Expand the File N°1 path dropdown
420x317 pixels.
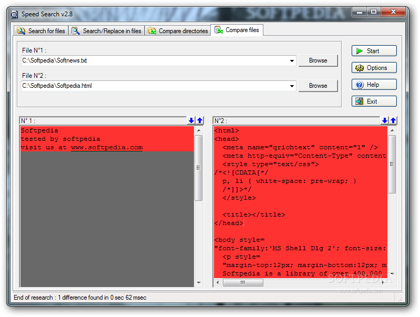tap(292, 61)
